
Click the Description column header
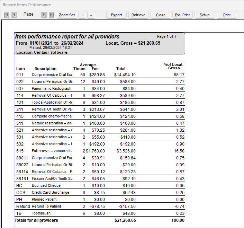pyautogui.click(x=45, y=69)
